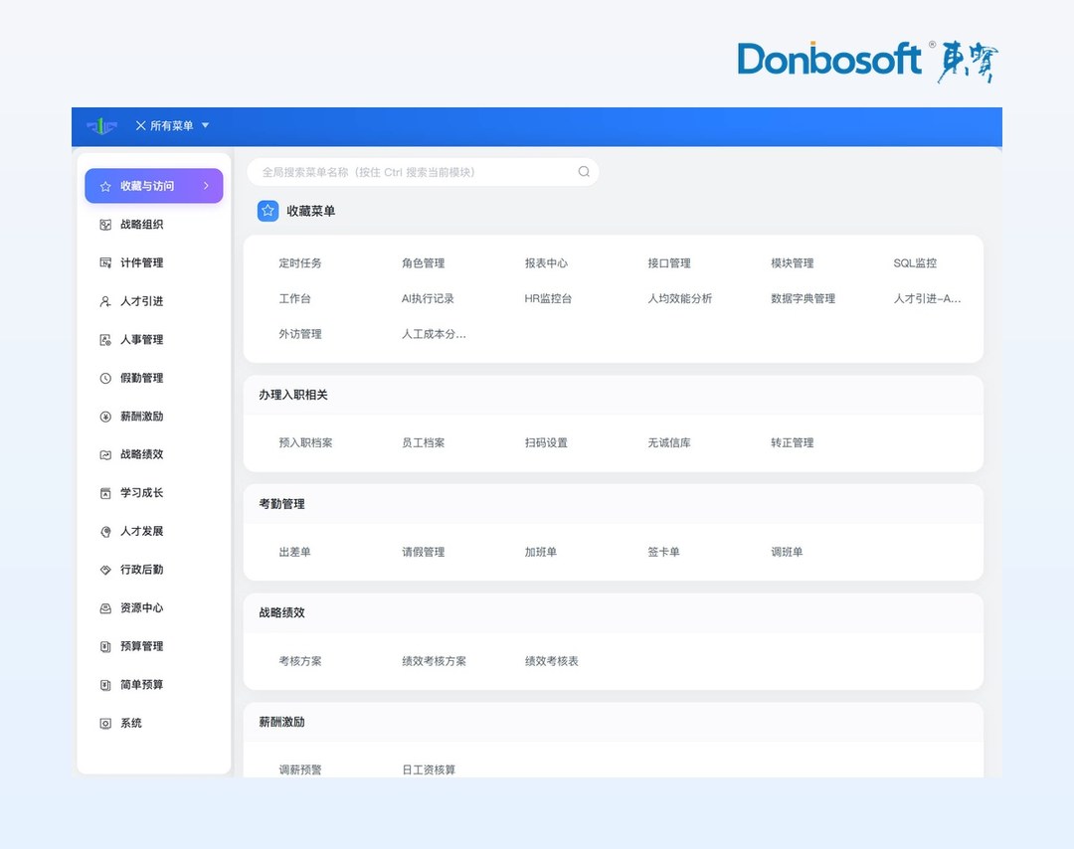Open 考核方案 in the 战略绩效 card

[300, 661]
